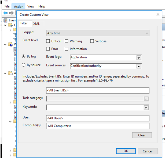Click the Forward arrow in the toolbar
The width and height of the screenshot is (165, 158).
[x=11, y=13]
